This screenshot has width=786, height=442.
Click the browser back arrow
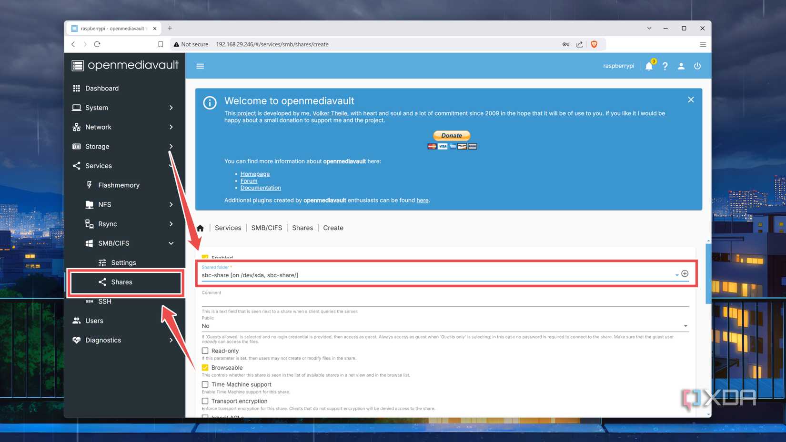pos(73,44)
